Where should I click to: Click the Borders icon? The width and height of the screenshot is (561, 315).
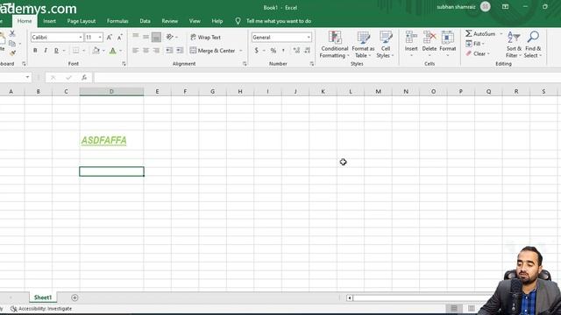pyautogui.click(x=76, y=51)
